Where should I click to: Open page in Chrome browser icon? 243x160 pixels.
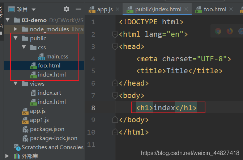click(218, 31)
